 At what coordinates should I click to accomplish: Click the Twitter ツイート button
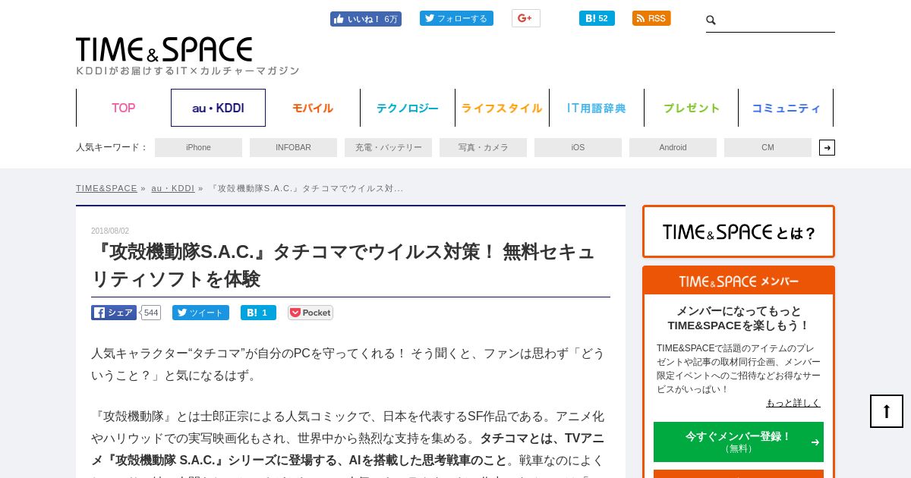tap(200, 313)
